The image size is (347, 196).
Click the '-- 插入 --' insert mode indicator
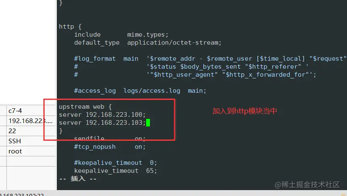pyautogui.click(x=77, y=179)
